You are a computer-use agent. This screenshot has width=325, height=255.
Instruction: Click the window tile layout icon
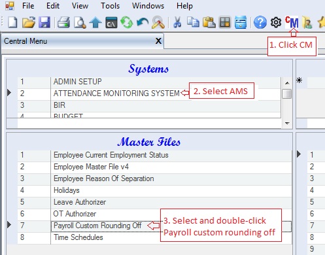(225, 22)
